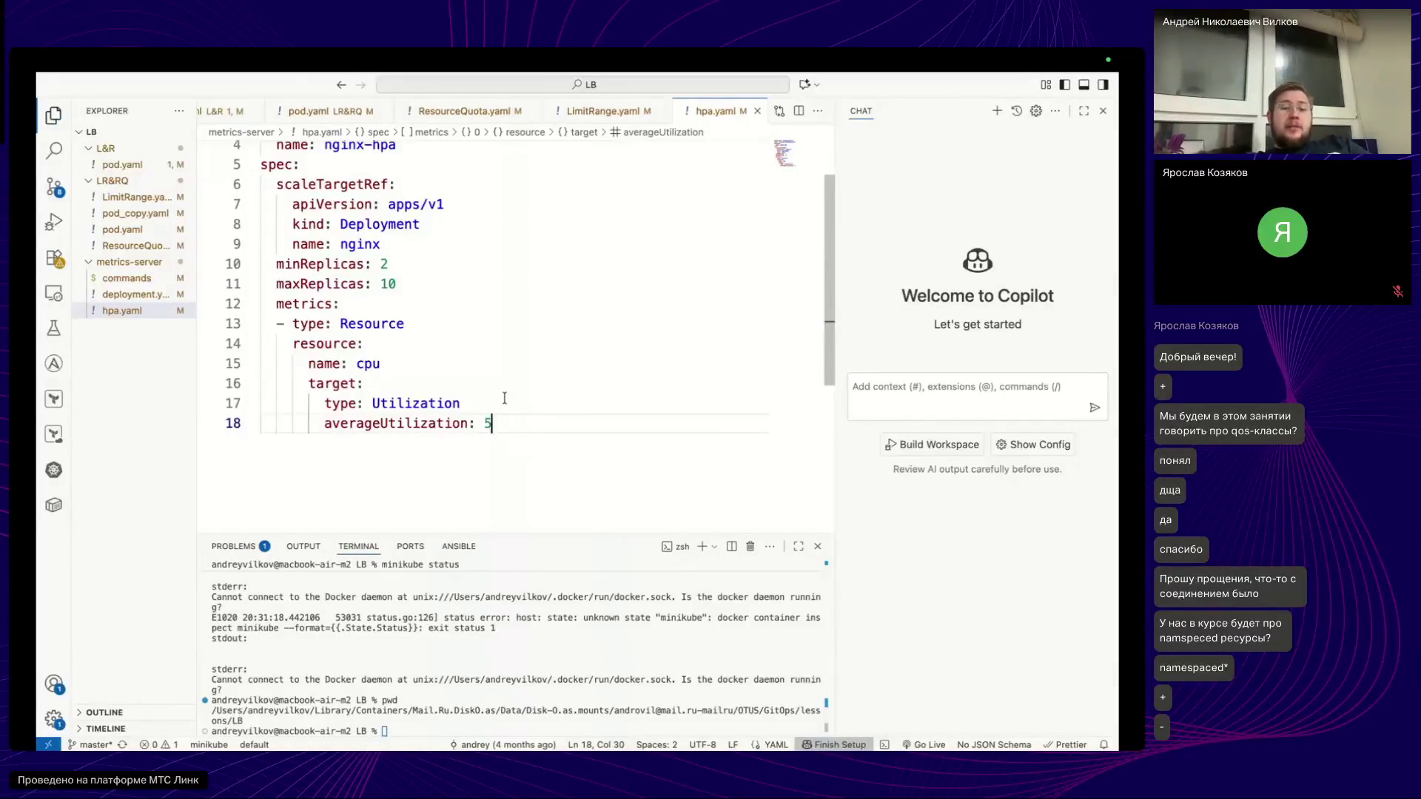Toggle bottom panel layout button
The height and width of the screenshot is (799, 1421).
[1084, 85]
